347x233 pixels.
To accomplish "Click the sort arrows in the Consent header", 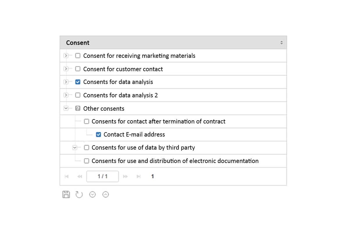I will [x=281, y=42].
